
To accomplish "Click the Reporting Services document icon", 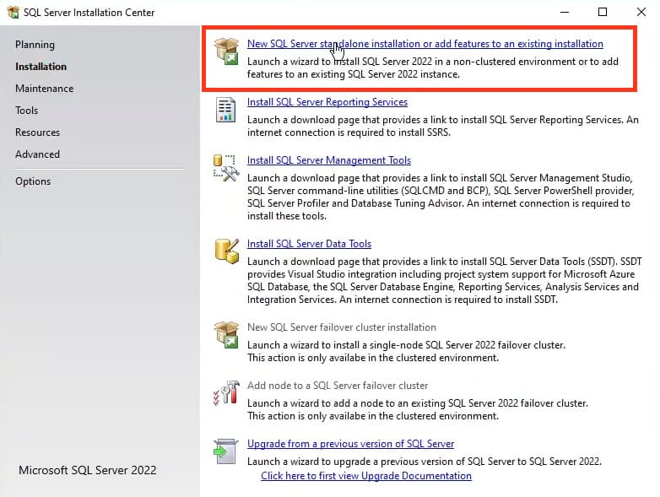I will pyautogui.click(x=226, y=109).
